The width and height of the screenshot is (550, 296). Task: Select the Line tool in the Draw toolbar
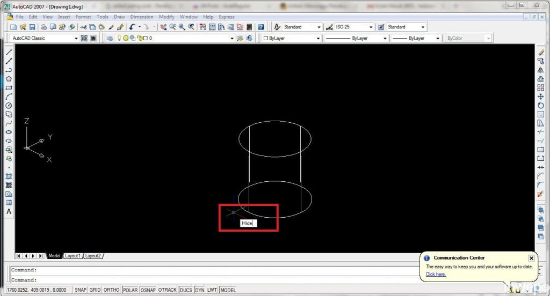[x=9, y=53]
